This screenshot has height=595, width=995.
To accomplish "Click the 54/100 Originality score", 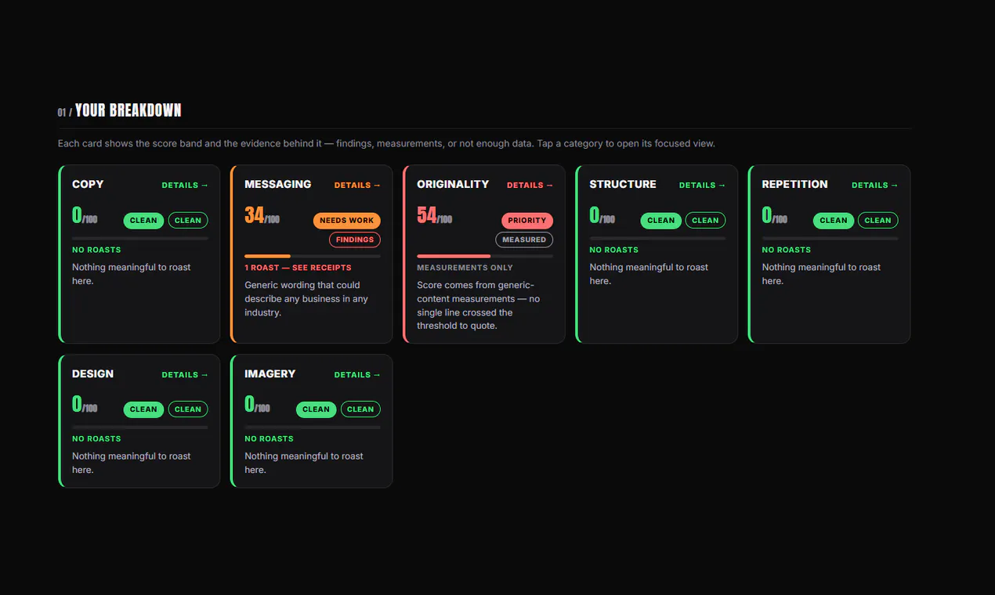I will click(x=434, y=215).
